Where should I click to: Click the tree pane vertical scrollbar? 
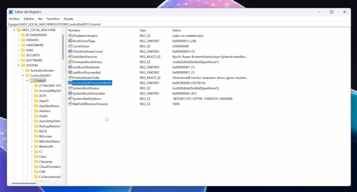tap(63, 47)
